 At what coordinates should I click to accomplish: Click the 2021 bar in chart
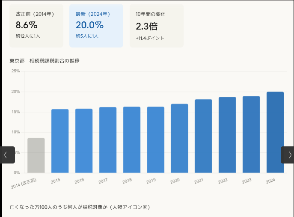[203, 136]
